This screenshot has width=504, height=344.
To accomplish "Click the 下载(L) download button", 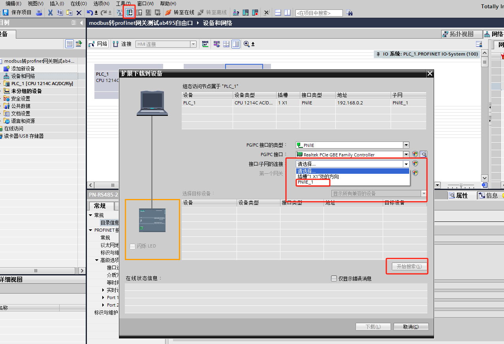I will coord(373,327).
